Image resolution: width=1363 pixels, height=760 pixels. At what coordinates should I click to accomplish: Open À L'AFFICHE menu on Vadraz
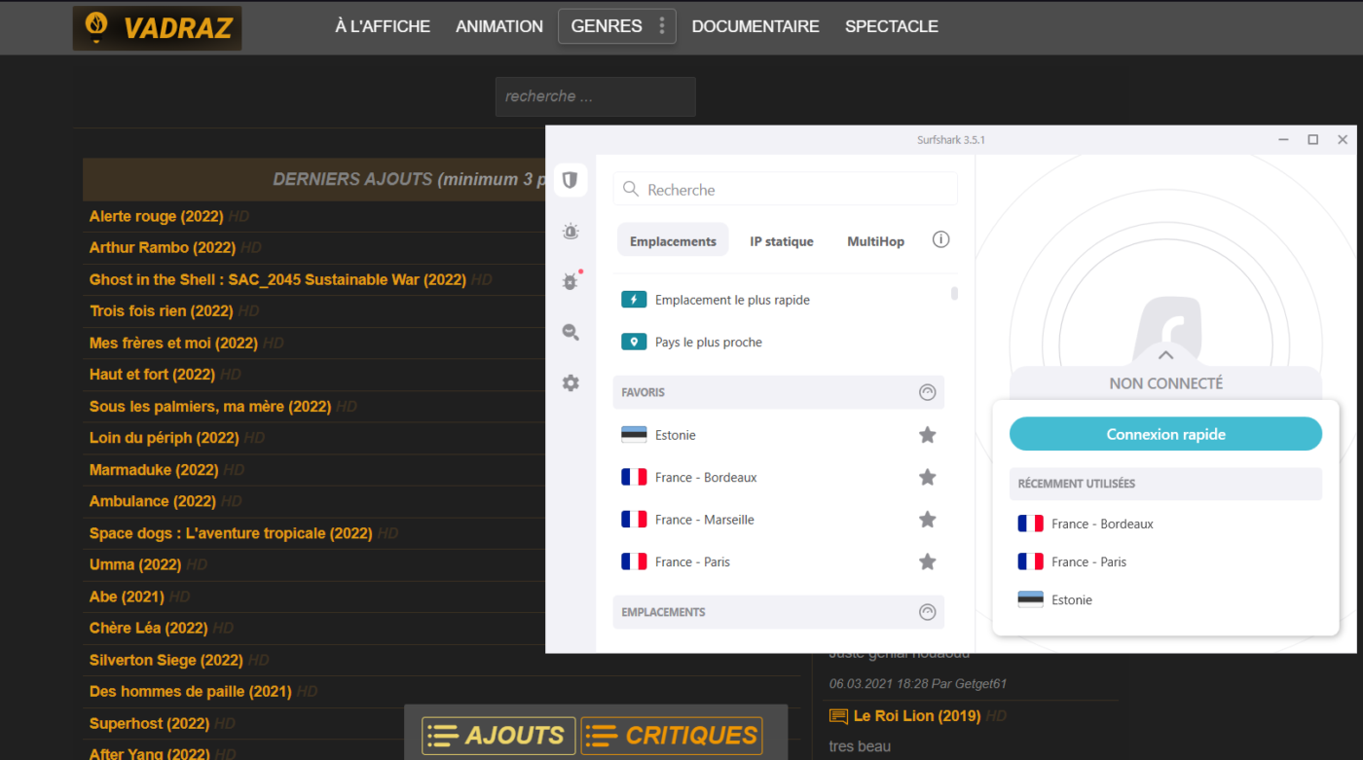[383, 26]
